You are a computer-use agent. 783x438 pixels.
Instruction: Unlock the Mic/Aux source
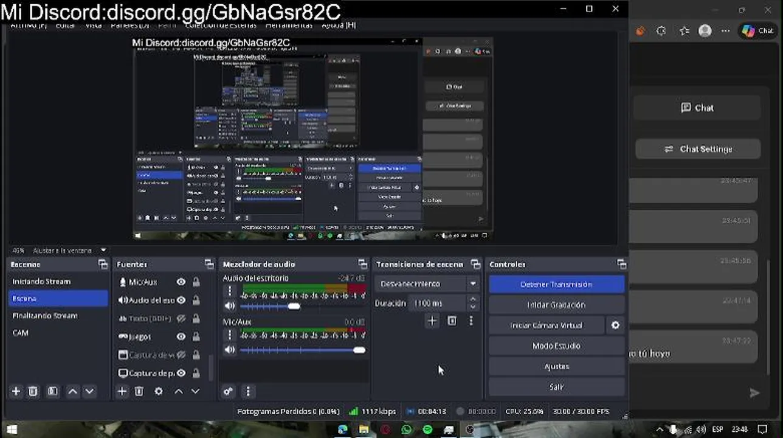(x=196, y=282)
